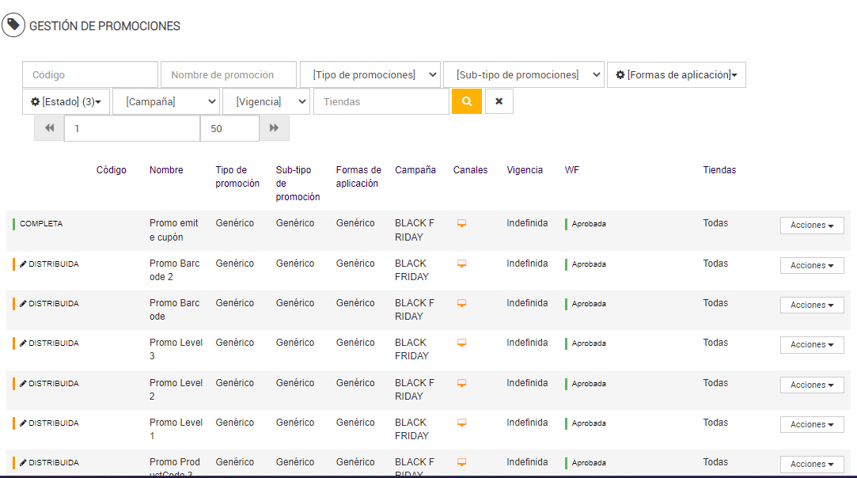Click channel monitor icon in Promo ProductCode row
Image resolution: width=857 pixels, height=478 pixels.
(x=462, y=462)
